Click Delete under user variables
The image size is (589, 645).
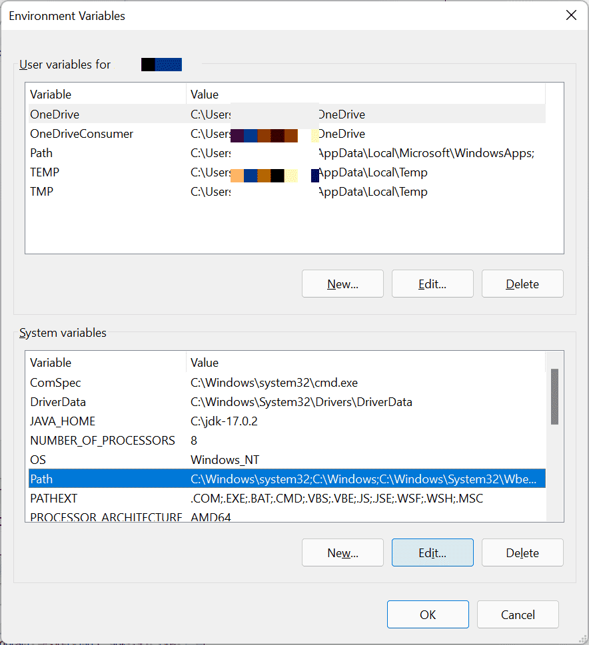[522, 284]
